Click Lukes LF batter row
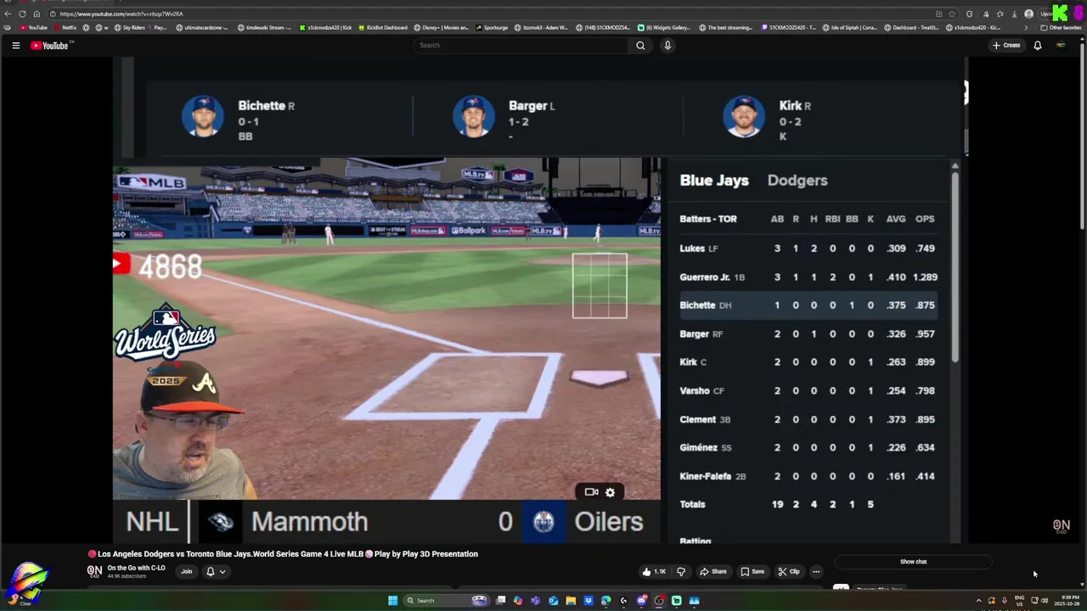The width and height of the screenshot is (1087, 611). tap(808, 249)
